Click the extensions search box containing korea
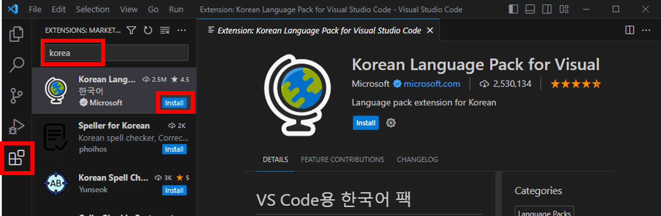This screenshot has height=216, width=661. point(116,53)
